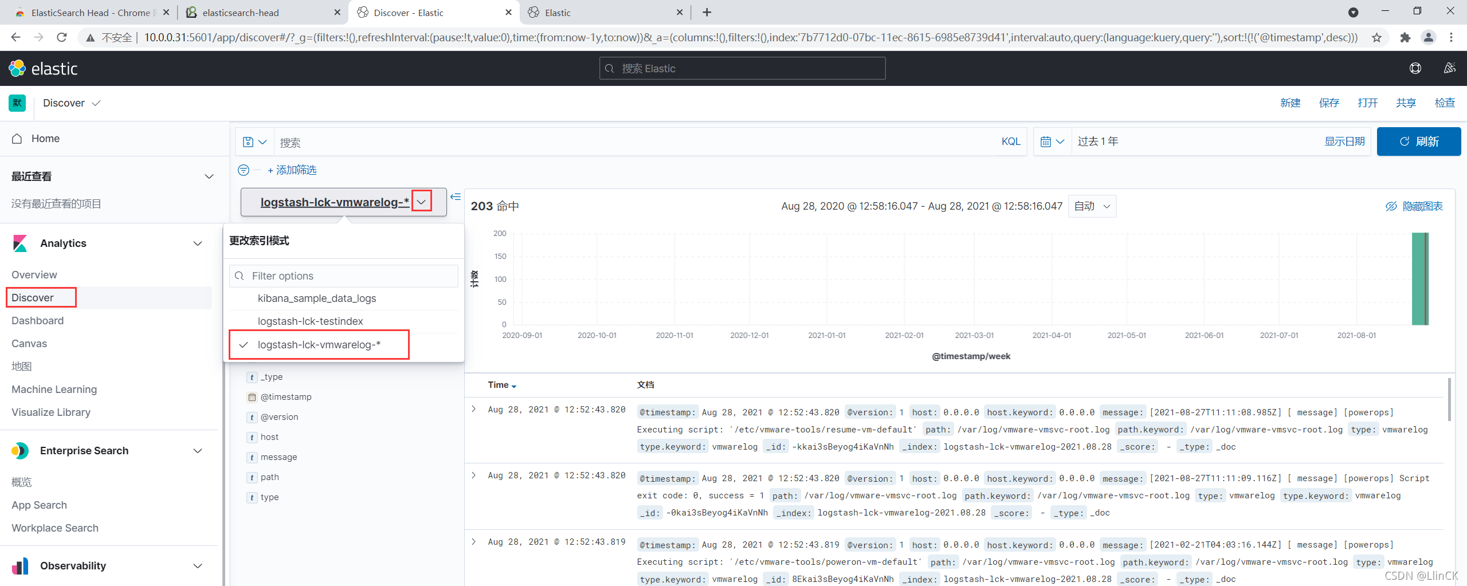Image resolution: width=1467 pixels, height=586 pixels.
Task: Switch to elasticsearch-head browser tab
Action: pos(264,13)
